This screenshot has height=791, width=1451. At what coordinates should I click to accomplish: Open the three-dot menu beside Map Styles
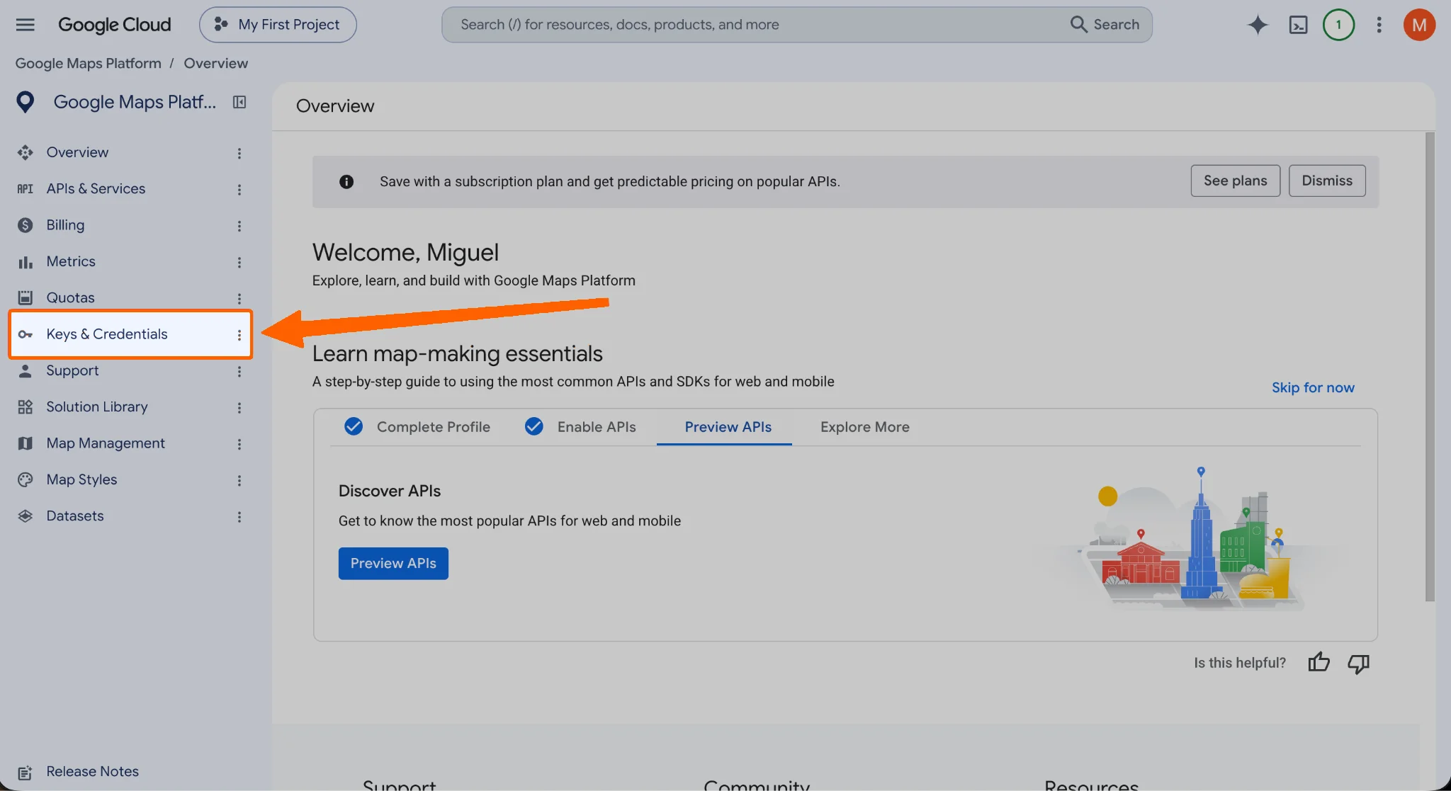click(239, 480)
